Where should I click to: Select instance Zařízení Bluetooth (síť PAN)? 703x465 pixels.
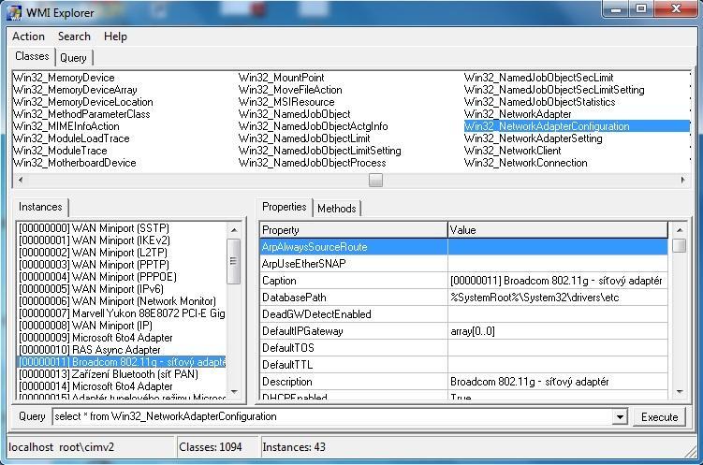[x=108, y=373]
